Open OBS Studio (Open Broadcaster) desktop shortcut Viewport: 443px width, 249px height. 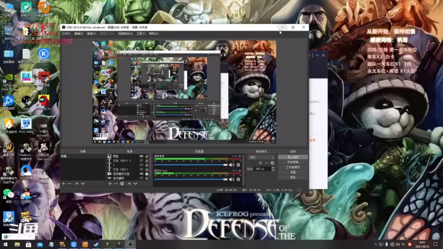click(26, 105)
